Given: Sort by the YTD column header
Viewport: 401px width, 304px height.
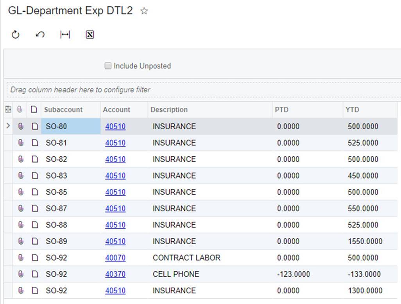Looking at the screenshot, I should point(352,110).
